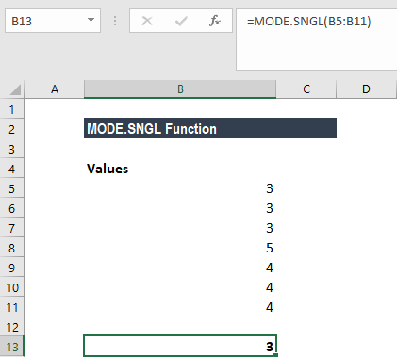Click result cell B13 showing bold 3

click(180, 346)
